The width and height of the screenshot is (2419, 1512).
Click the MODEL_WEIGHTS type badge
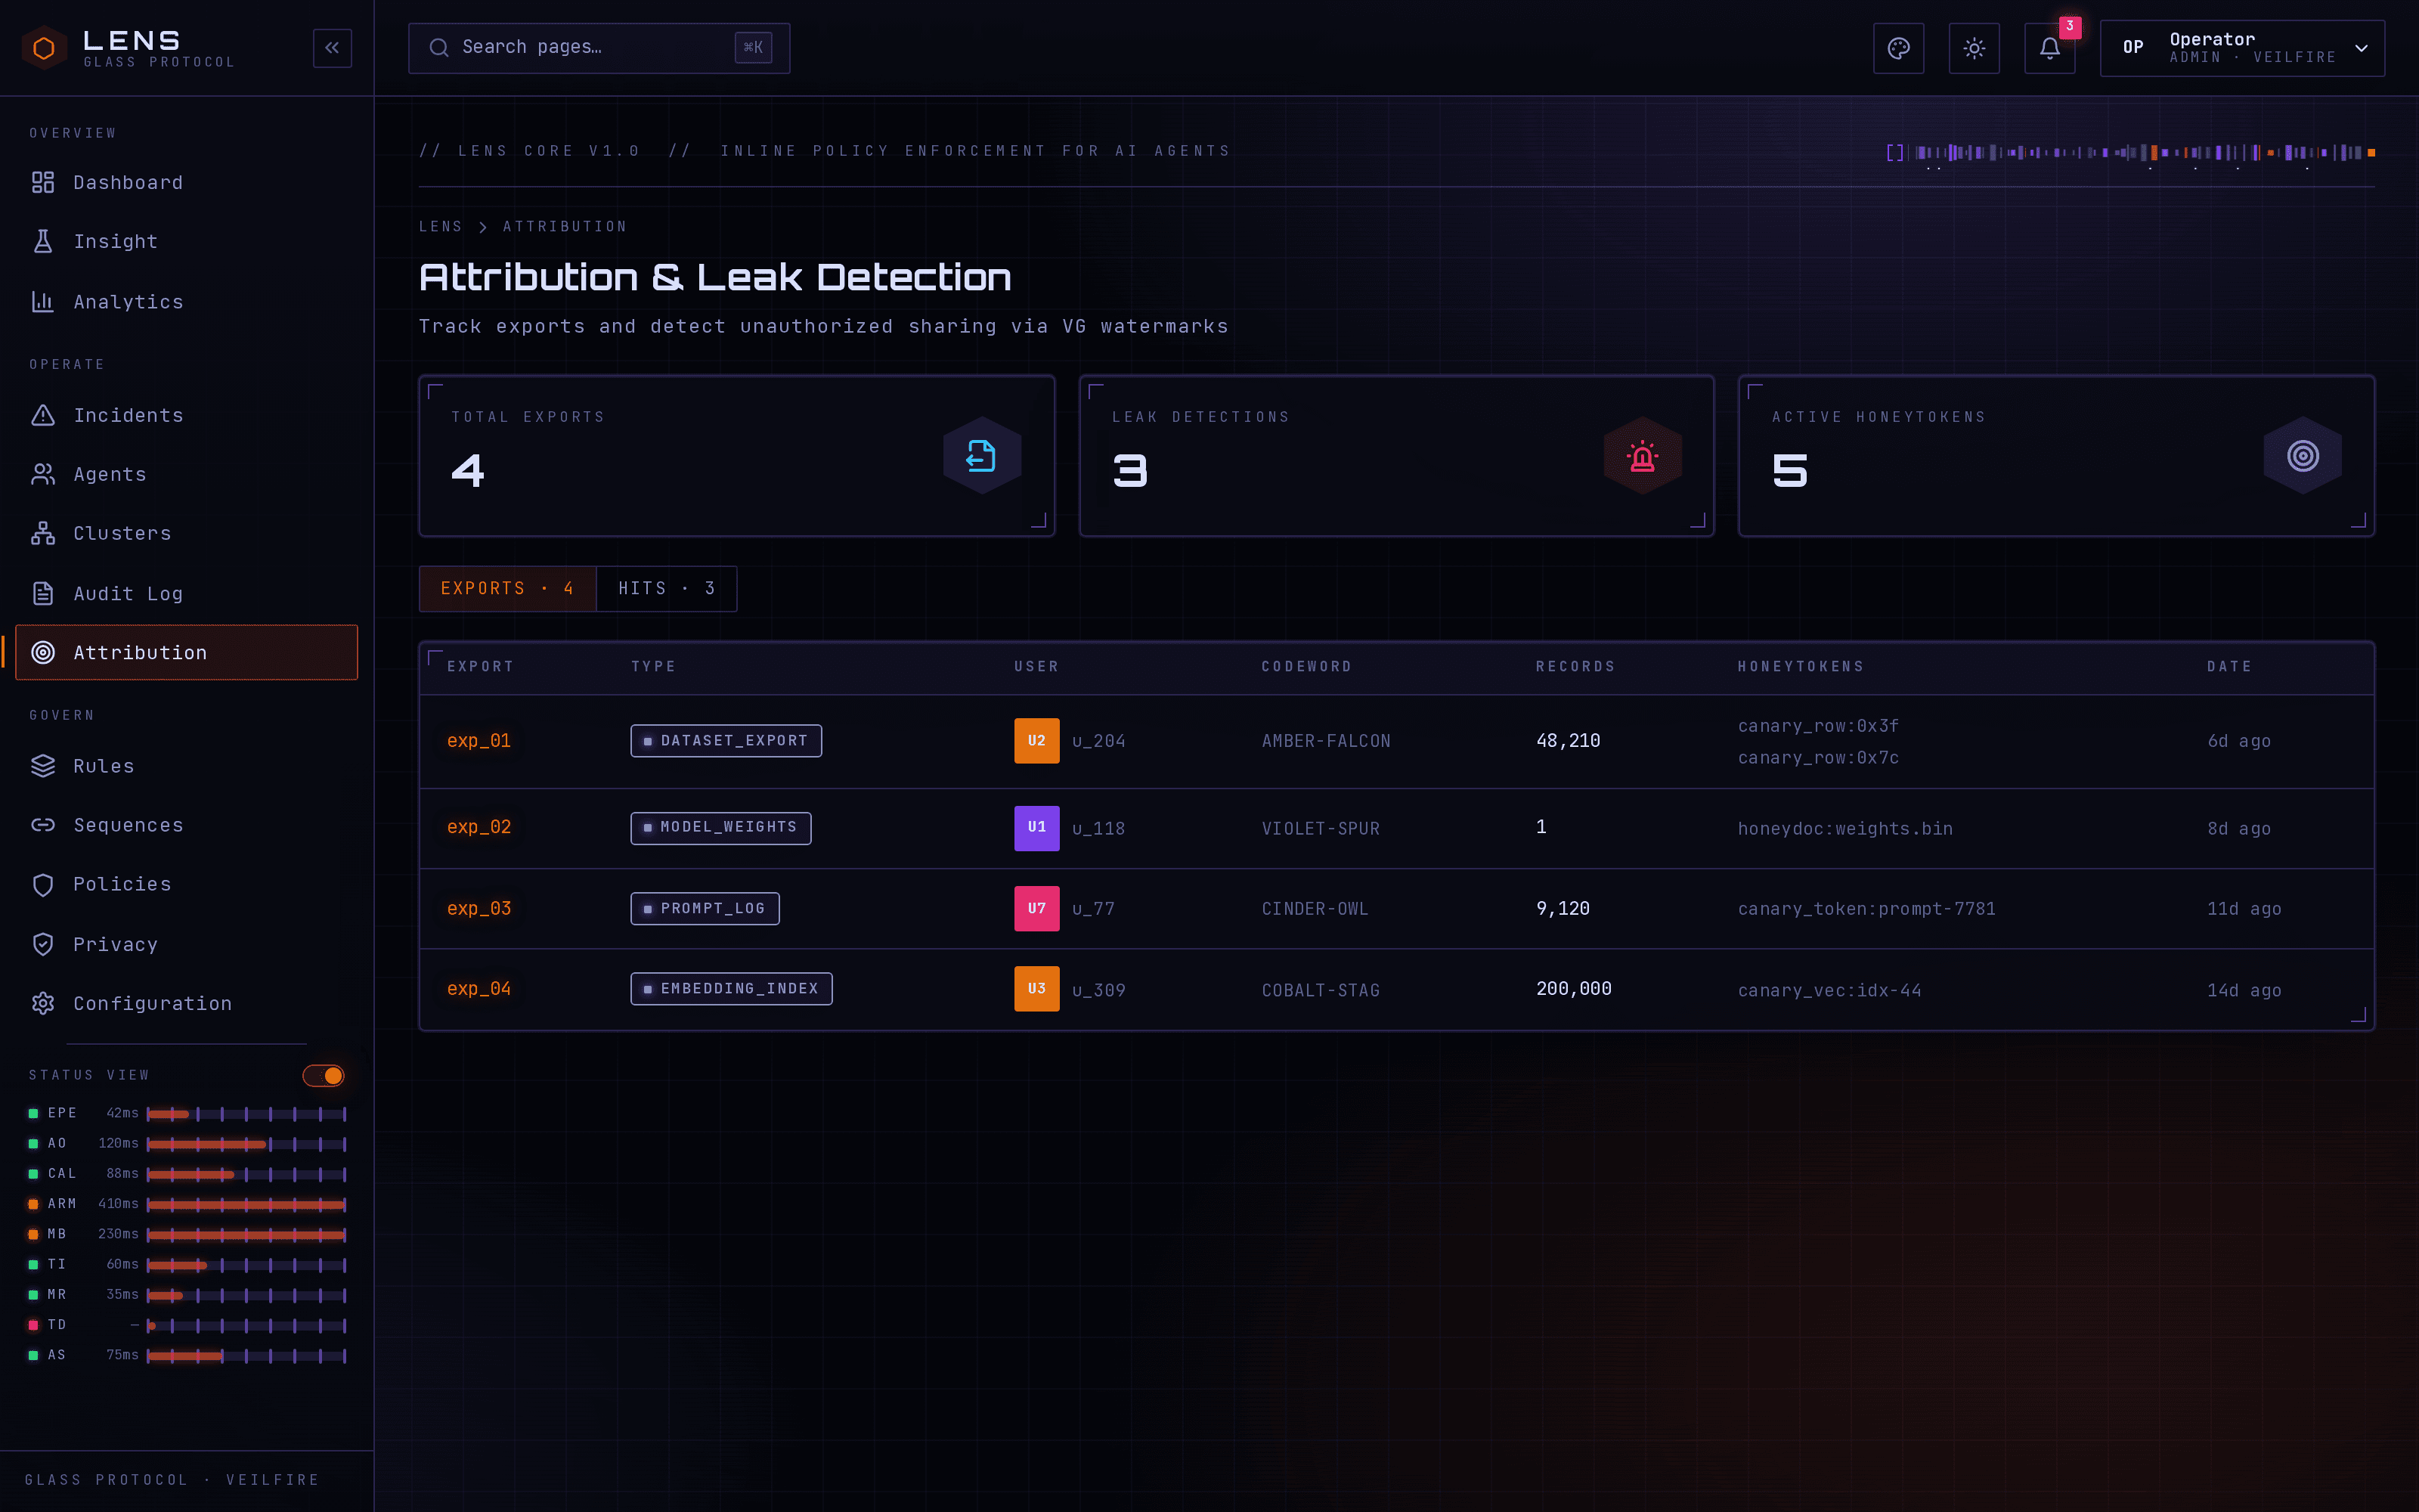click(x=720, y=828)
